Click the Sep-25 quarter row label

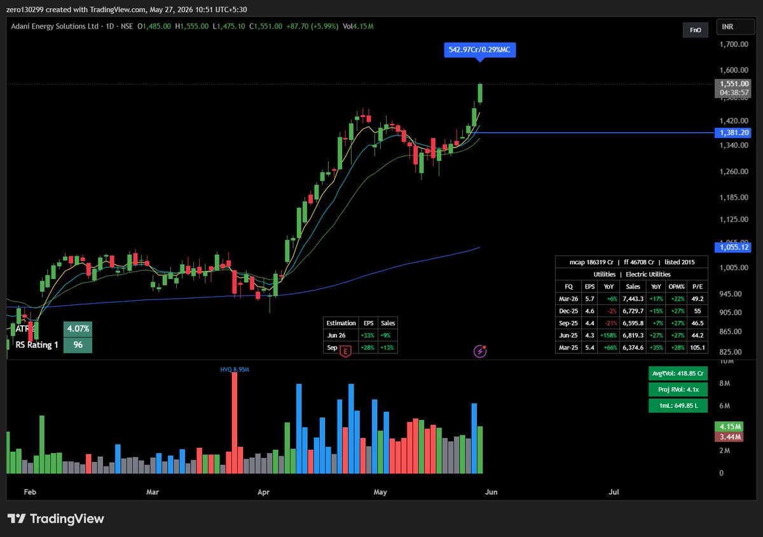tap(568, 323)
